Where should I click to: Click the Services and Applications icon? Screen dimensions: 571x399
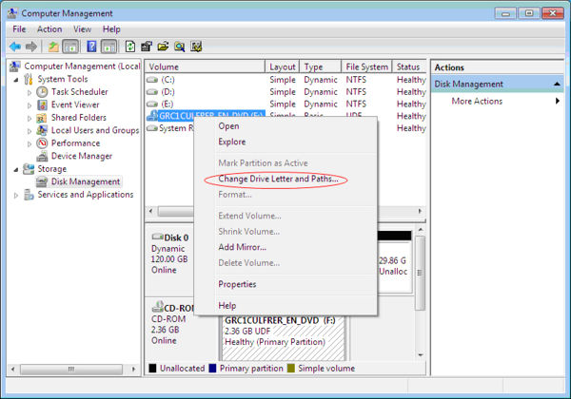[x=29, y=195]
